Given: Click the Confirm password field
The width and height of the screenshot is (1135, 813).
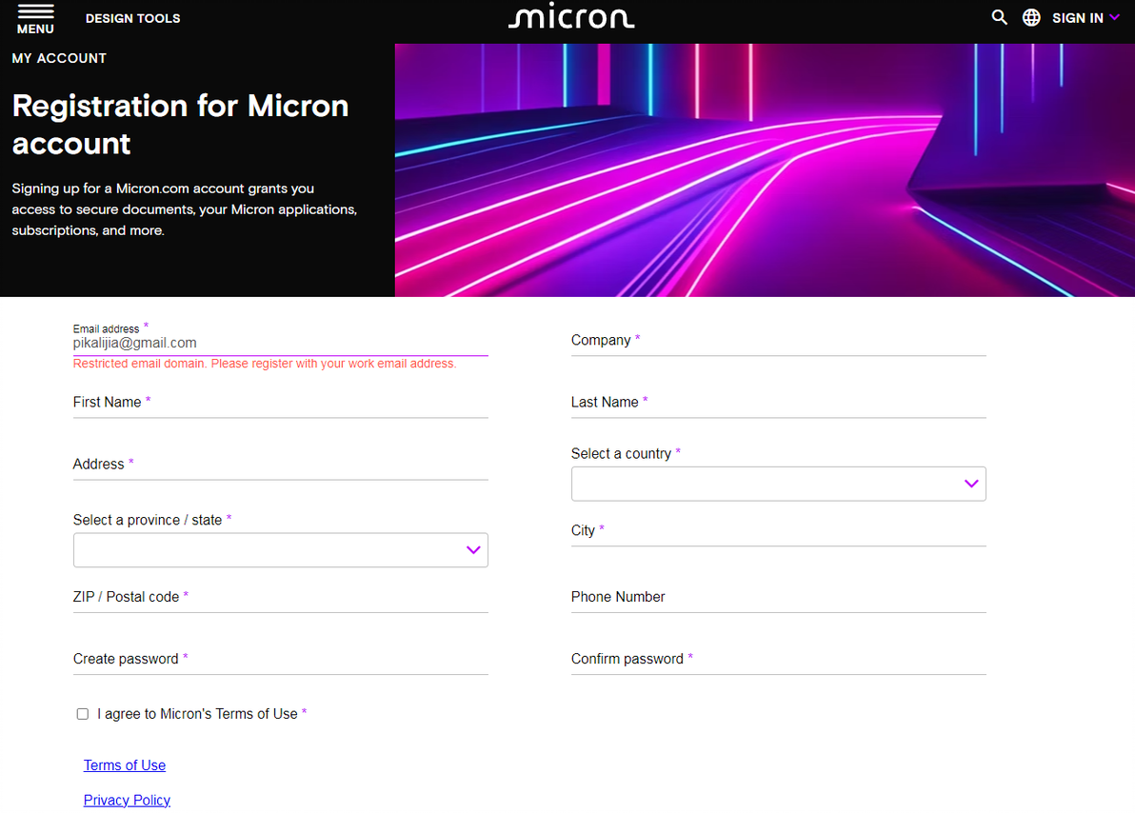Looking at the screenshot, I should (778, 660).
